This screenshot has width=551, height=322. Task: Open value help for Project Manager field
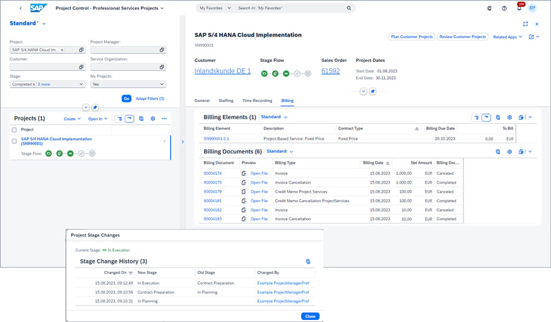tap(162, 50)
